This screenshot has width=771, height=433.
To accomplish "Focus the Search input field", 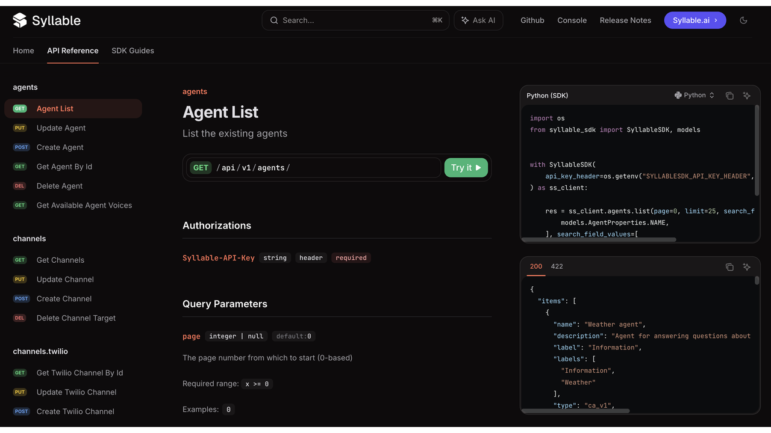I will pyautogui.click(x=355, y=20).
